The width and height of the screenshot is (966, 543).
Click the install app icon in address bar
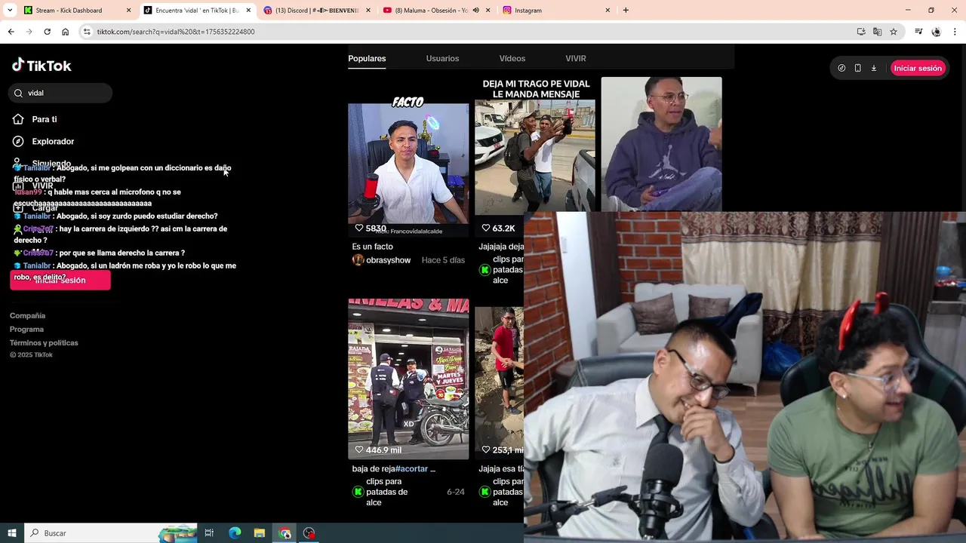[x=861, y=32]
